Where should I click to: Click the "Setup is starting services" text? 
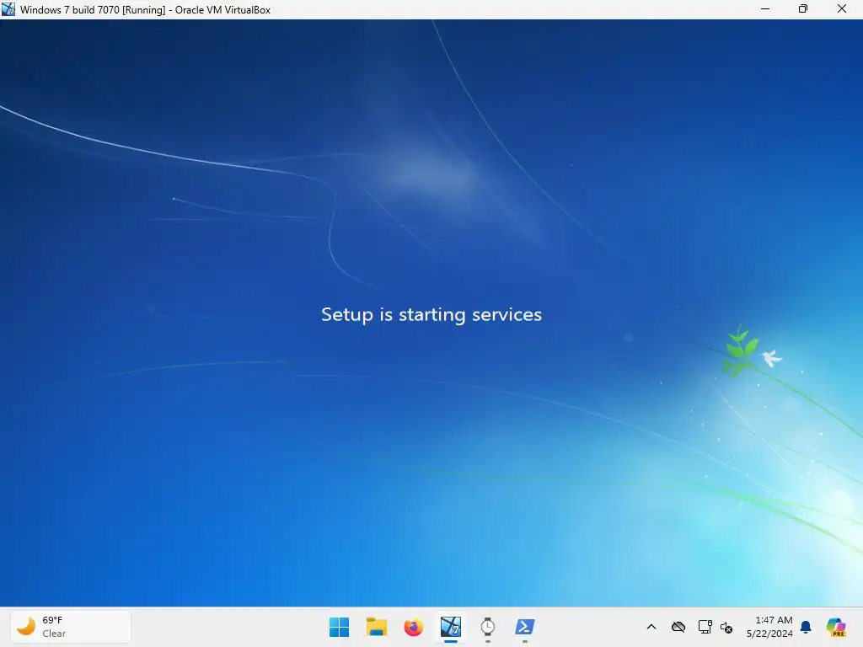click(x=431, y=315)
